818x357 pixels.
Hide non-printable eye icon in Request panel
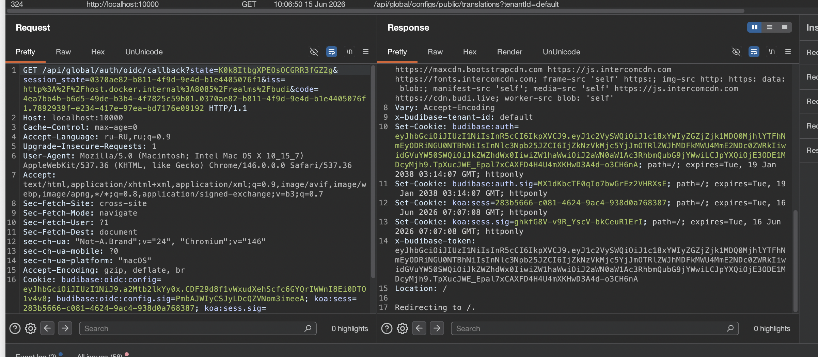314,52
